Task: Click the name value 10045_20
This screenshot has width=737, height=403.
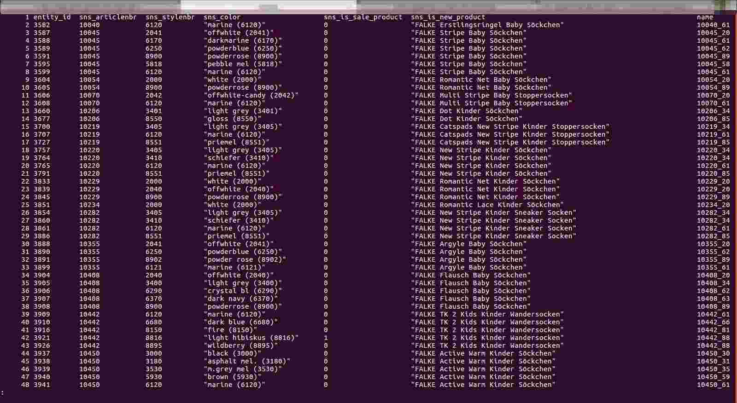Action: pyautogui.click(x=713, y=33)
